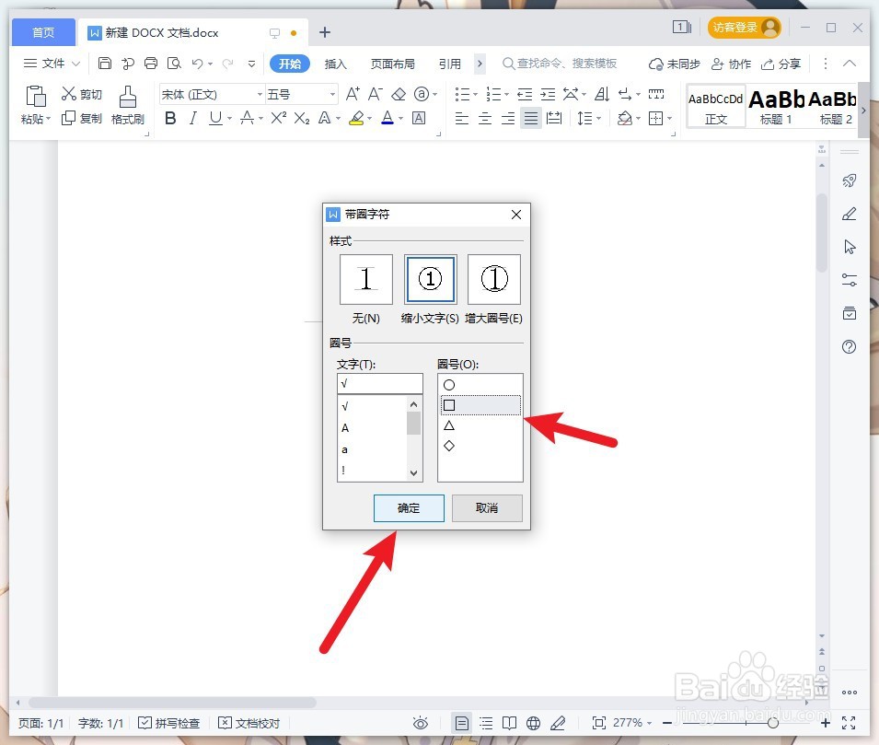Click the 取消 button in dialog
Image resolution: width=879 pixels, height=745 pixels.
487,507
